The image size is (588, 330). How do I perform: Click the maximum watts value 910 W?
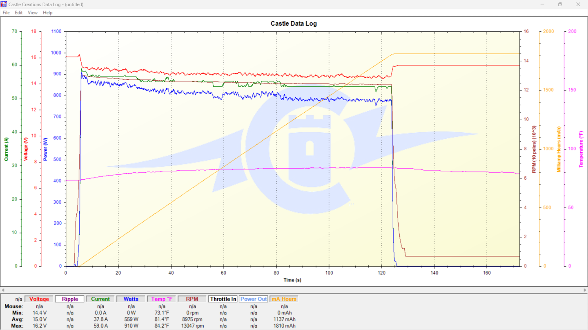[131, 326]
